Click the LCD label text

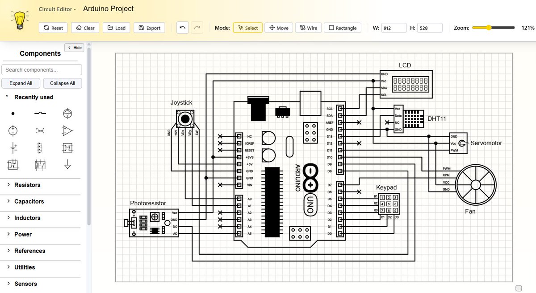(405, 65)
